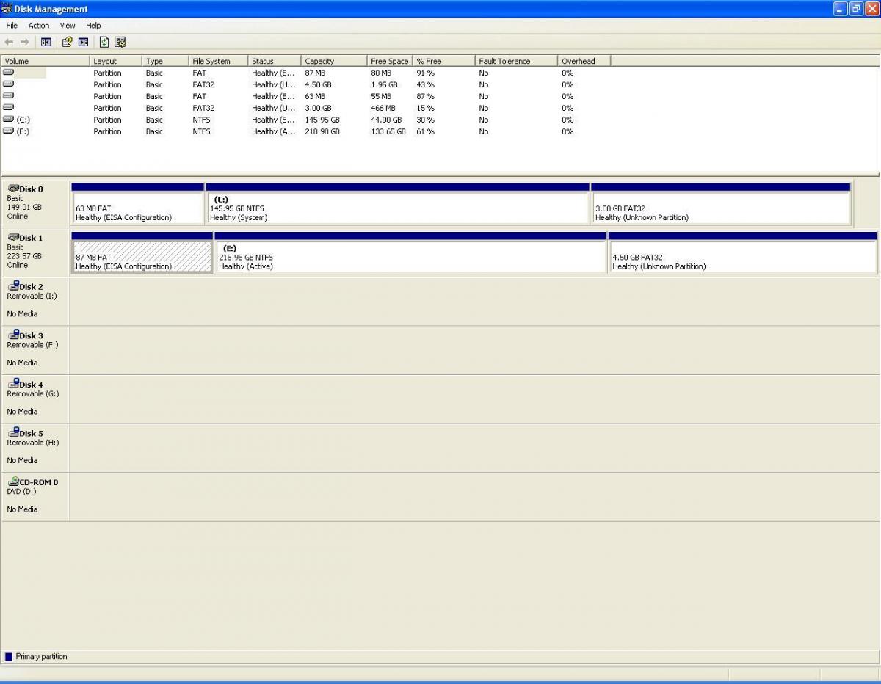The image size is (881, 684).
Task: Click the Disk 5 removable (H:) icon
Action: [x=13, y=433]
